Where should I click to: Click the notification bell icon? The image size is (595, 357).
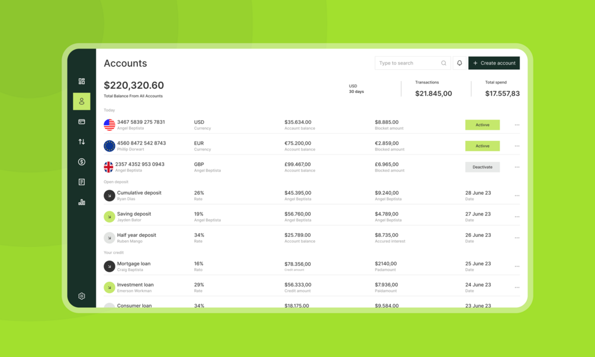click(x=459, y=63)
